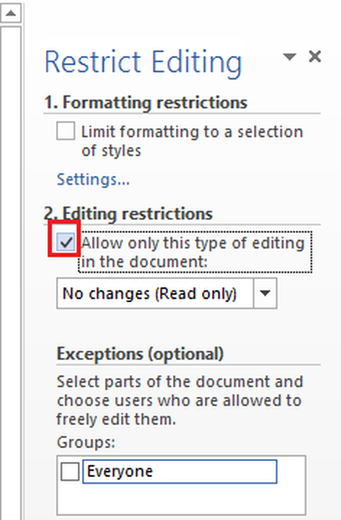Screen dimensions: 341x520
Task: Uncheck Allow only this type of editing
Action: point(66,243)
